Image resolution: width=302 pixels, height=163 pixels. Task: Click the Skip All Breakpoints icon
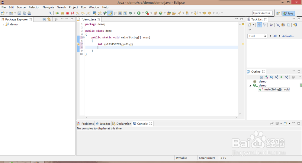pos(50,13)
